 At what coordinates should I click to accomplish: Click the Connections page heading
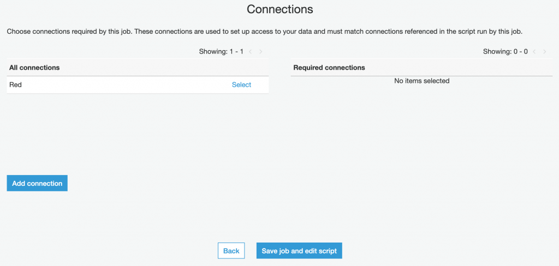pyautogui.click(x=279, y=9)
